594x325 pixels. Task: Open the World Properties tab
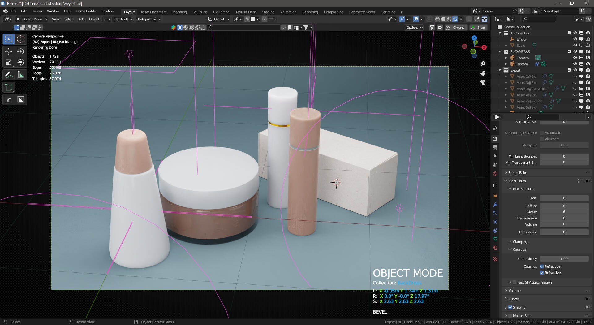pyautogui.click(x=495, y=174)
